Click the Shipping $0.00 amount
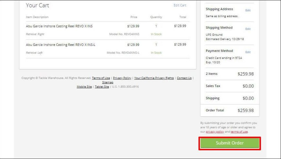This screenshot has width=281, height=159. pos(248,98)
